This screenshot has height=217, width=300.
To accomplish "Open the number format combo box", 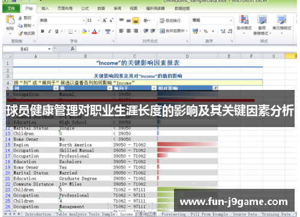I will tap(212, 20).
